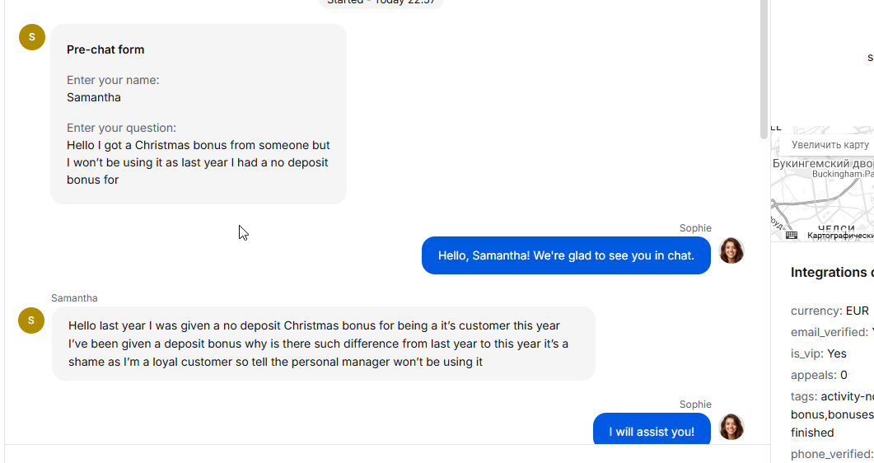
Task: Click the message input area below the chat
Action: coord(387,454)
